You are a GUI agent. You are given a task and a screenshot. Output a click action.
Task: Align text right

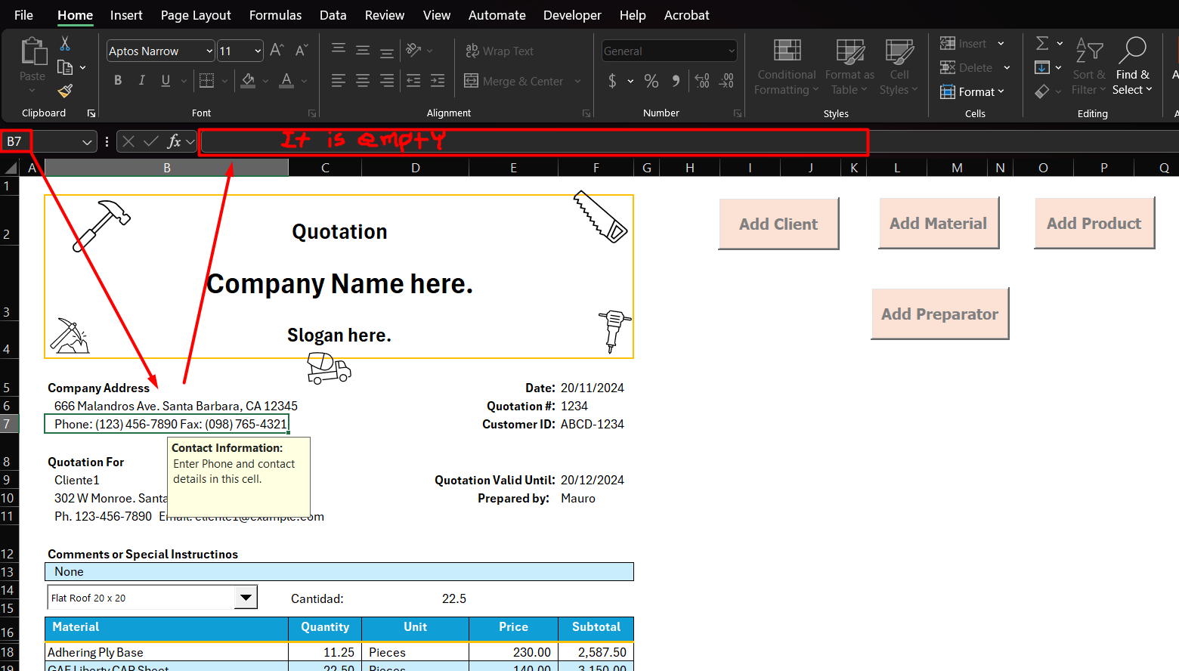(x=387, y=80)
